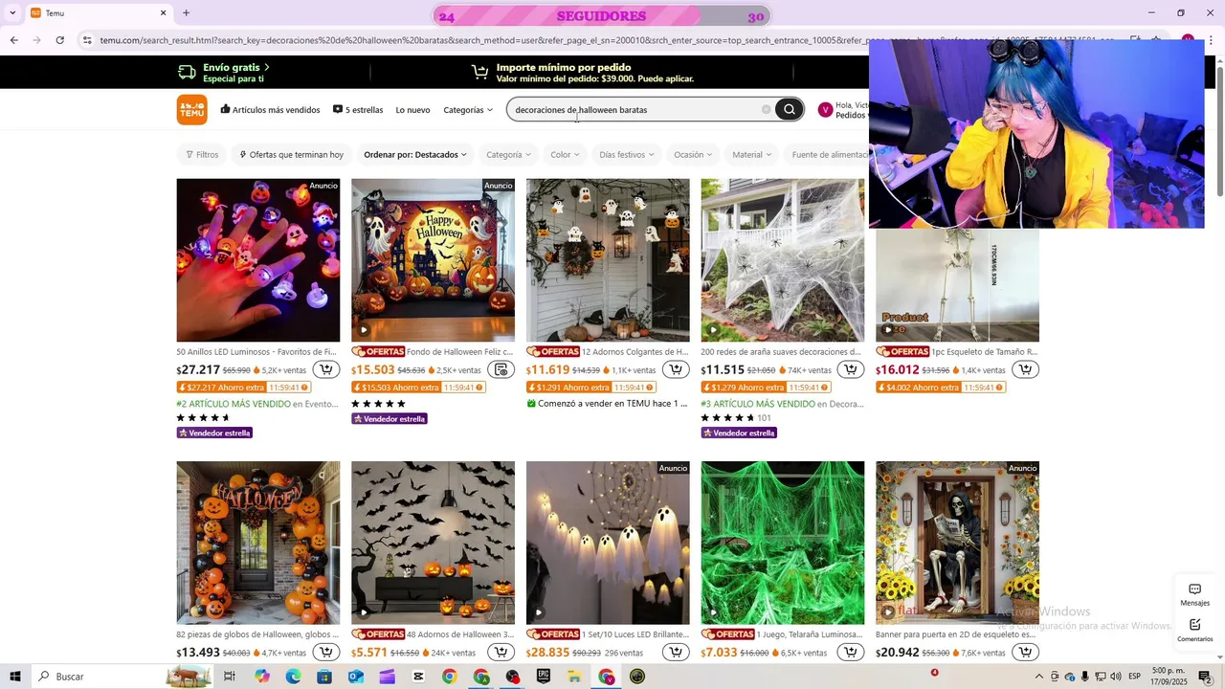Show hidden system tray icons
Image resolution: width=1225 pixels, height=689 pixels.
click(1039, 677)
